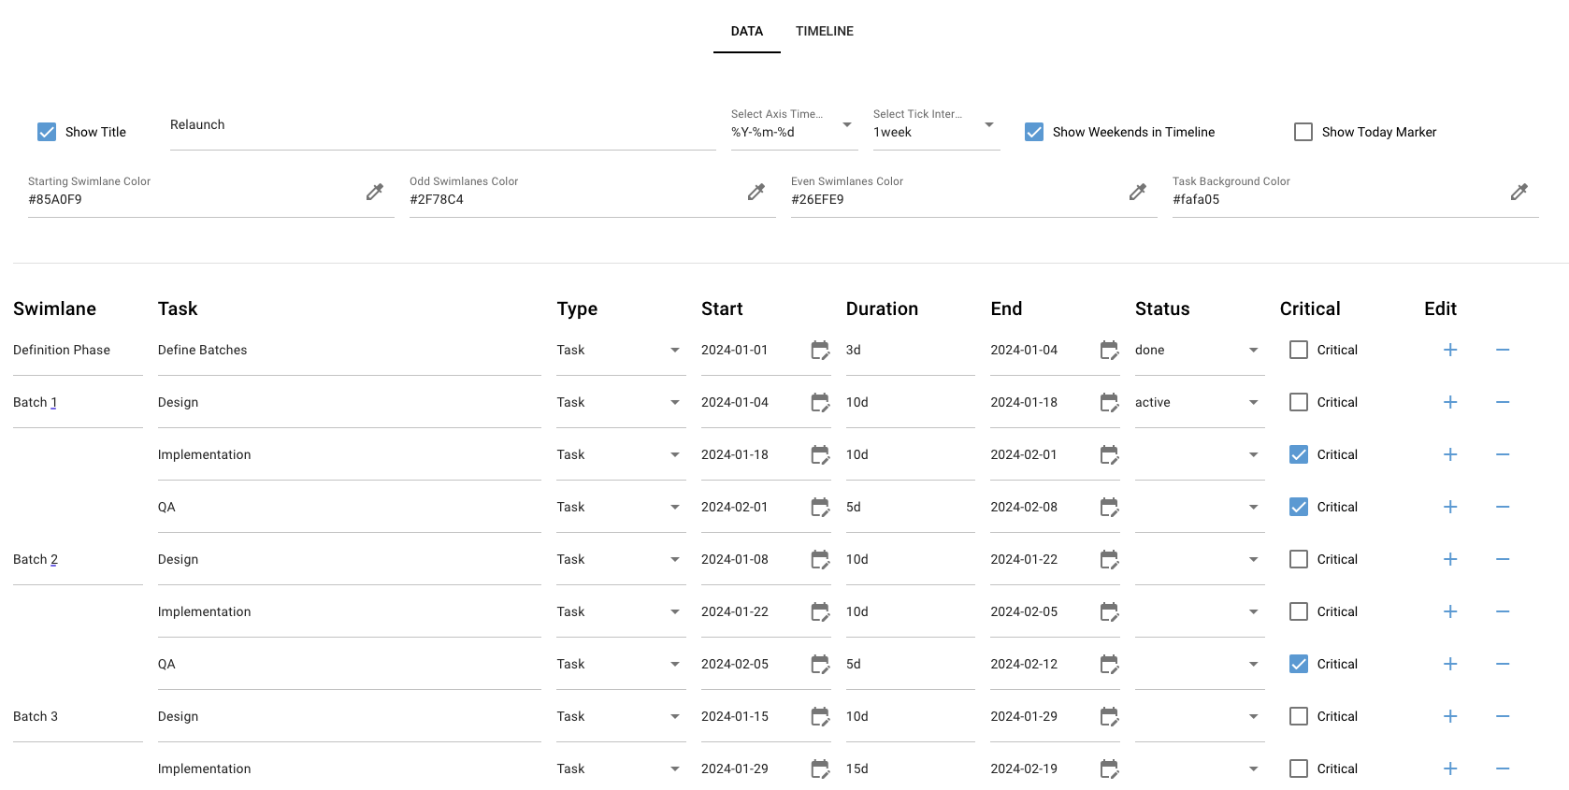Open start date calendar showing 2024-01-04
The width and height of the screenshot is (1569, 790).
tap(820, 403)
